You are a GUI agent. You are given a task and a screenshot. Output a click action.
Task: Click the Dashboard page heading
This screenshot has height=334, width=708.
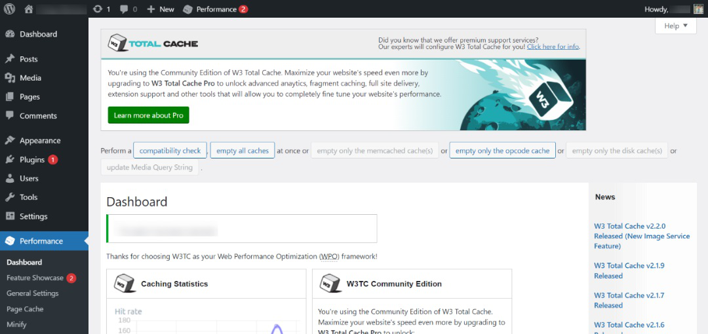point(137,201)
